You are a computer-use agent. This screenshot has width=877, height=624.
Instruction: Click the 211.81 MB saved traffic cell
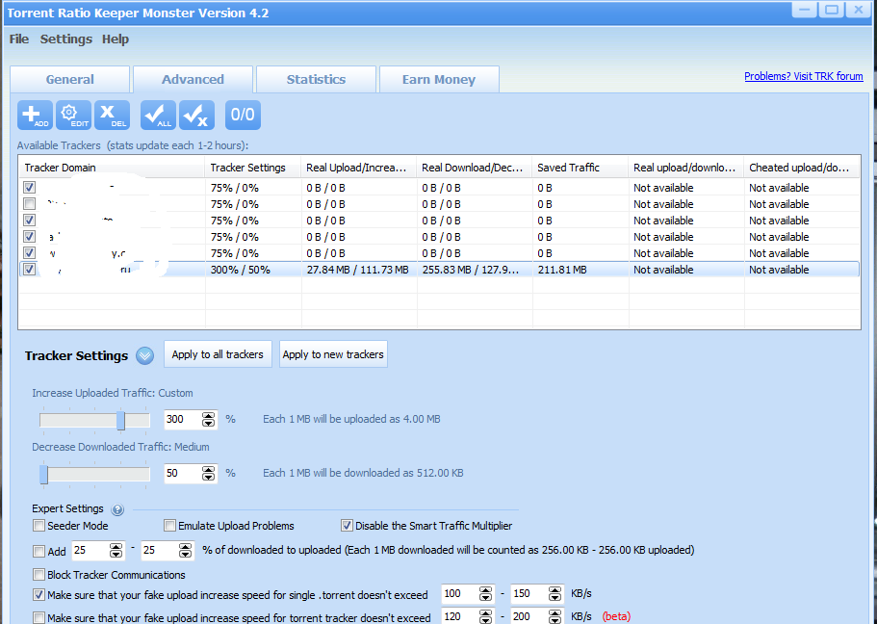click(x=580, y=270)
